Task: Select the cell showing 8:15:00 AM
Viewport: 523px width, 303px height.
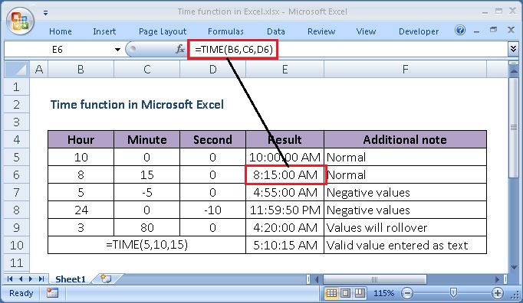Action: coord(285,174)
